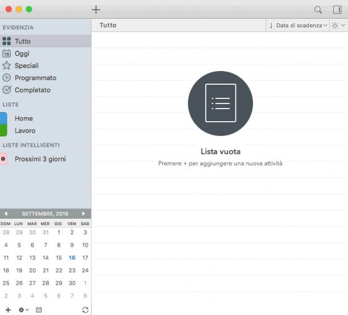Click the Tutto grid icon
This screenshot has width=348, height=315.
[x=7, y=42]
